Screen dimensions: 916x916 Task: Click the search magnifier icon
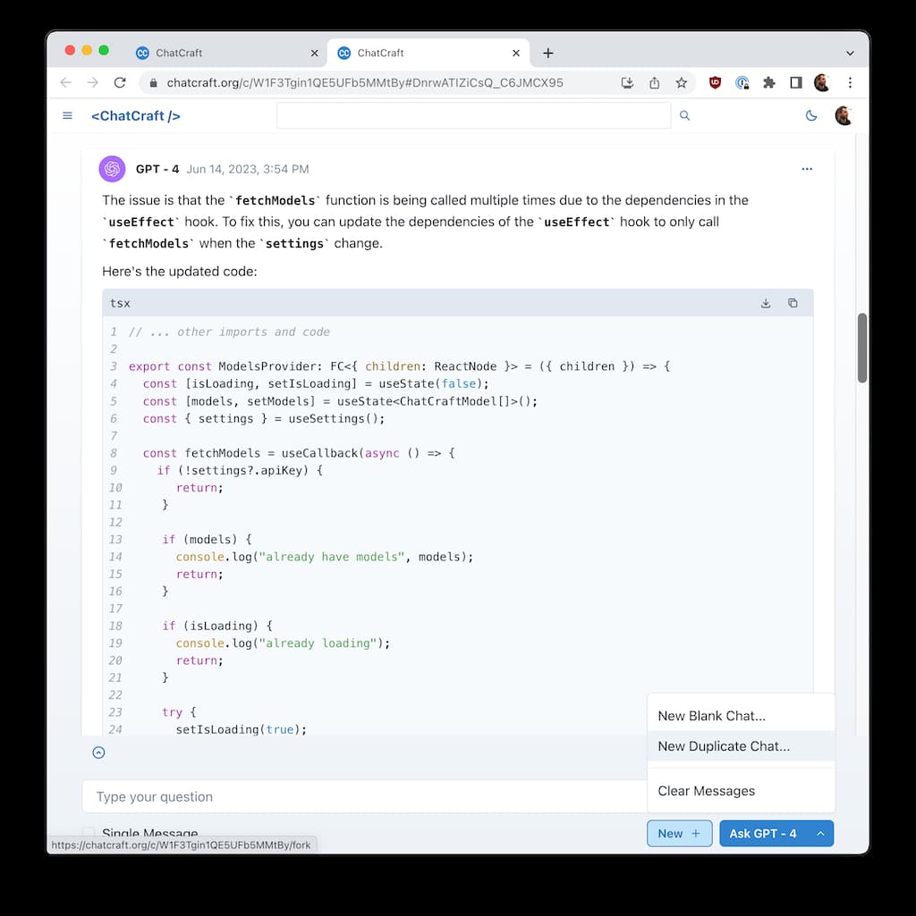click(684, 115)
